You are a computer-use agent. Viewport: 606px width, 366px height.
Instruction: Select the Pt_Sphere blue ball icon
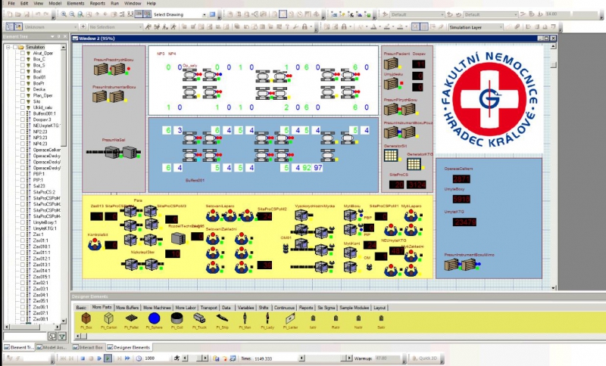pos(154,319)
